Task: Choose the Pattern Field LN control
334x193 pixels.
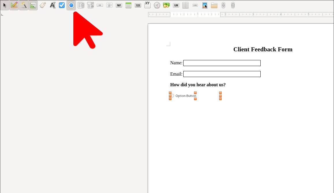Action: pyautogui.click(x=176, y=5)
